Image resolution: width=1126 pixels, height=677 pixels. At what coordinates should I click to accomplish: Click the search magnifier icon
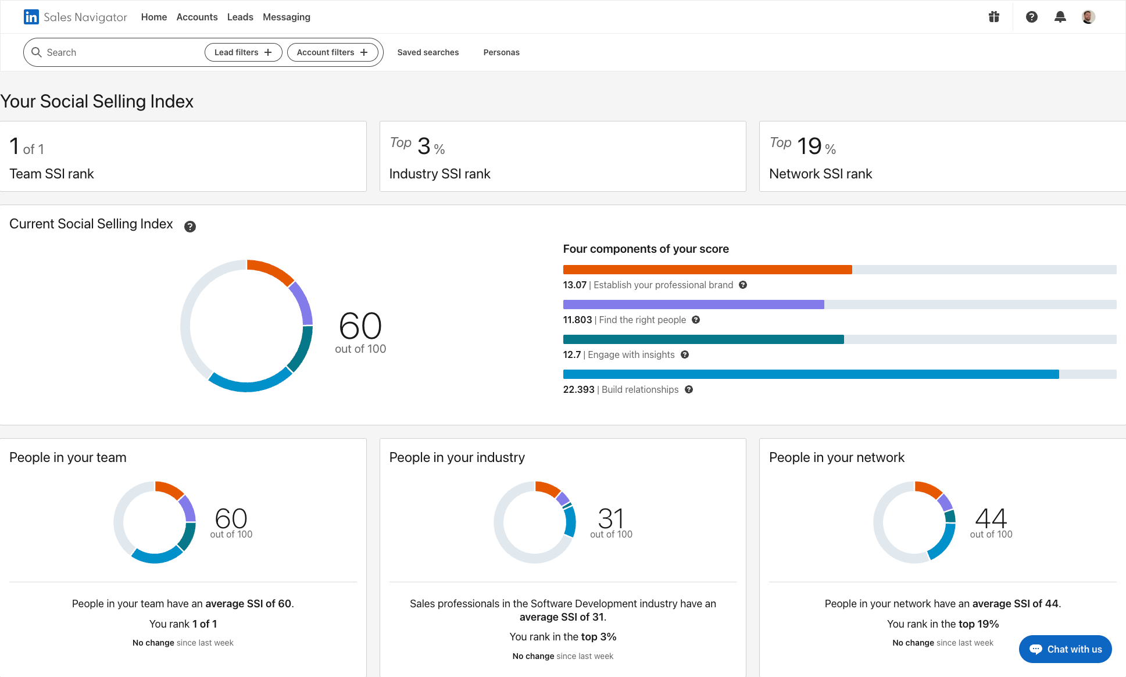tap(36, 52)
